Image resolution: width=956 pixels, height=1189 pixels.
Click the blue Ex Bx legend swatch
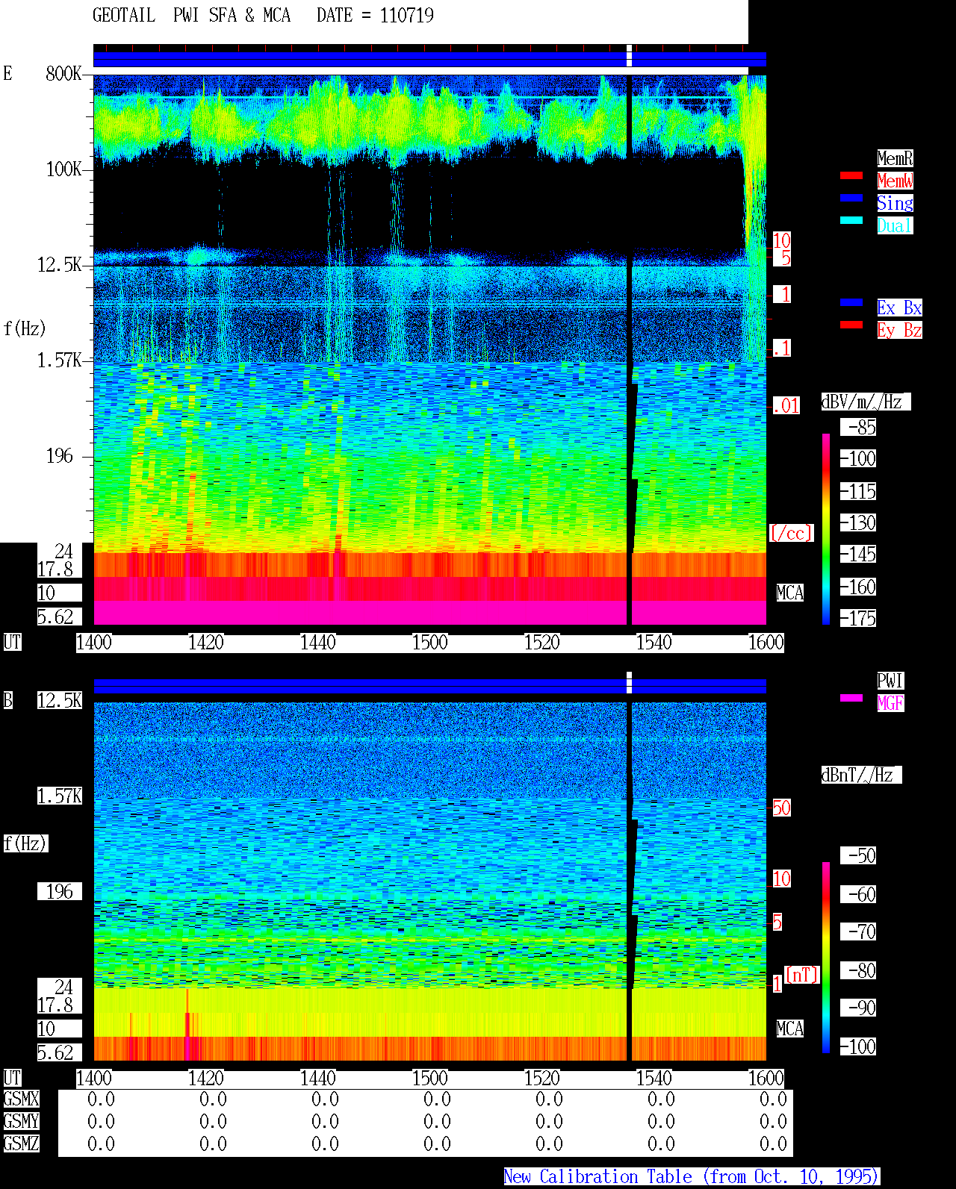pyautogui.click(x=851, y=302)
